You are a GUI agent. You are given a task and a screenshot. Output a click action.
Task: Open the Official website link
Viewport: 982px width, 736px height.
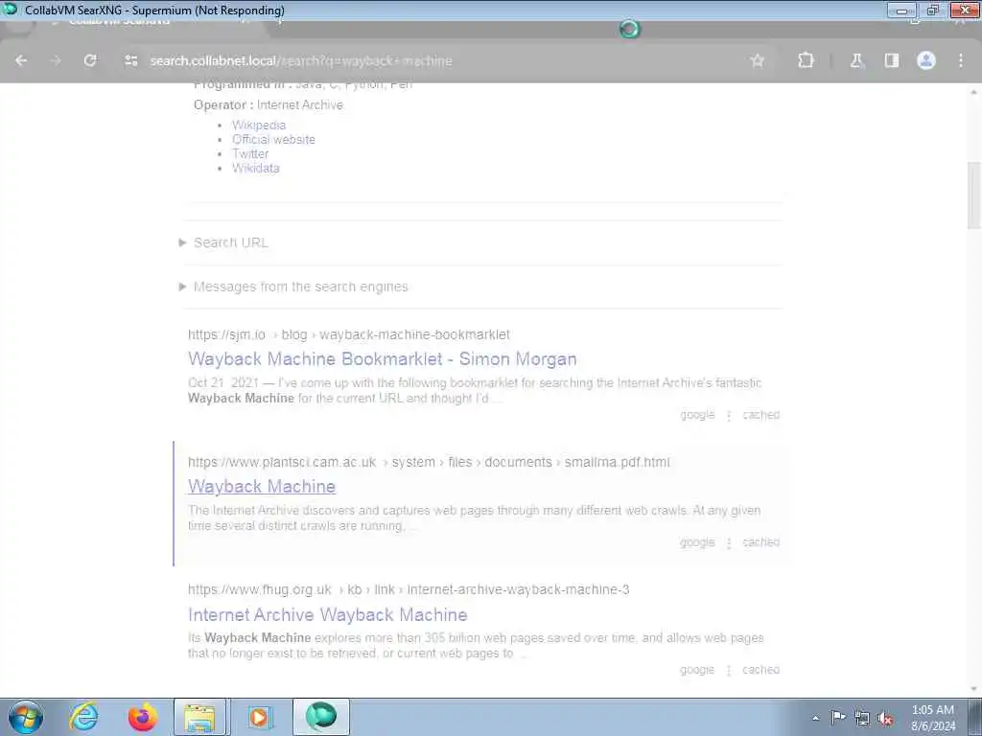click(x=273, y=140)
